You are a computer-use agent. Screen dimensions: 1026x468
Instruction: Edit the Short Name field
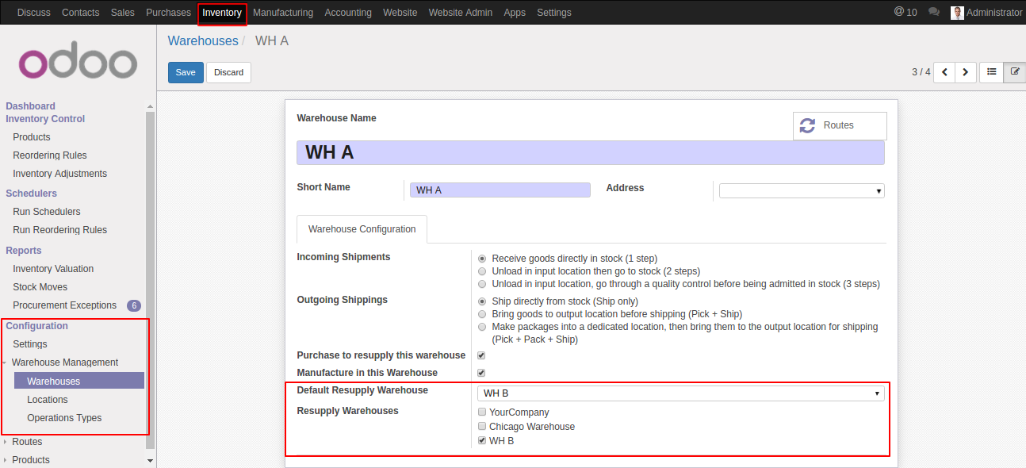click(500, 190)
